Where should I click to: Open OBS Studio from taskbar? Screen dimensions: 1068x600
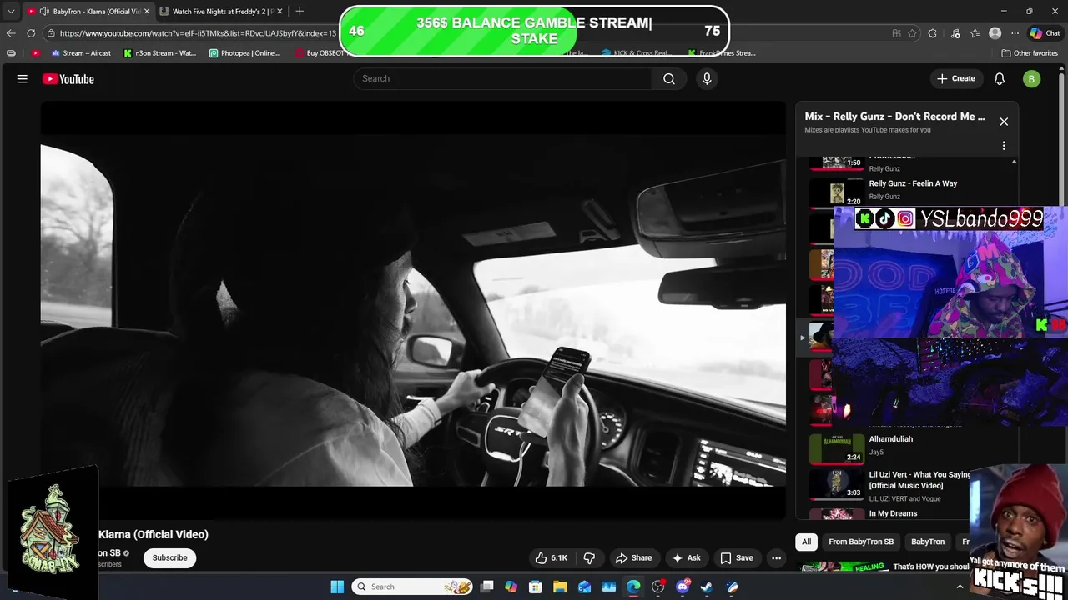(x=658, y=587)
